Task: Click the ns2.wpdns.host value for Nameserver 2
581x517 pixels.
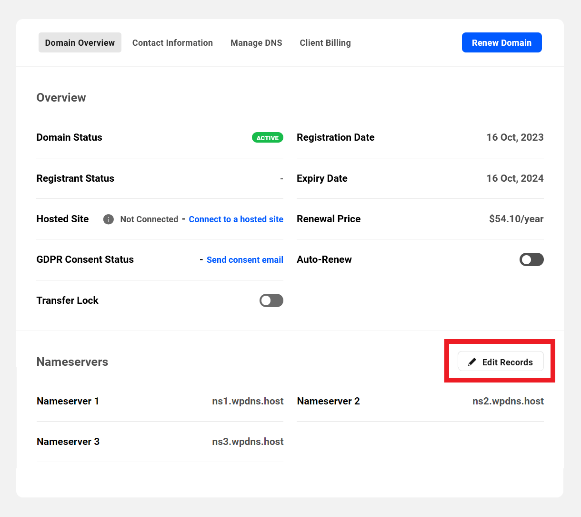Action: click(x=508, y=401)
